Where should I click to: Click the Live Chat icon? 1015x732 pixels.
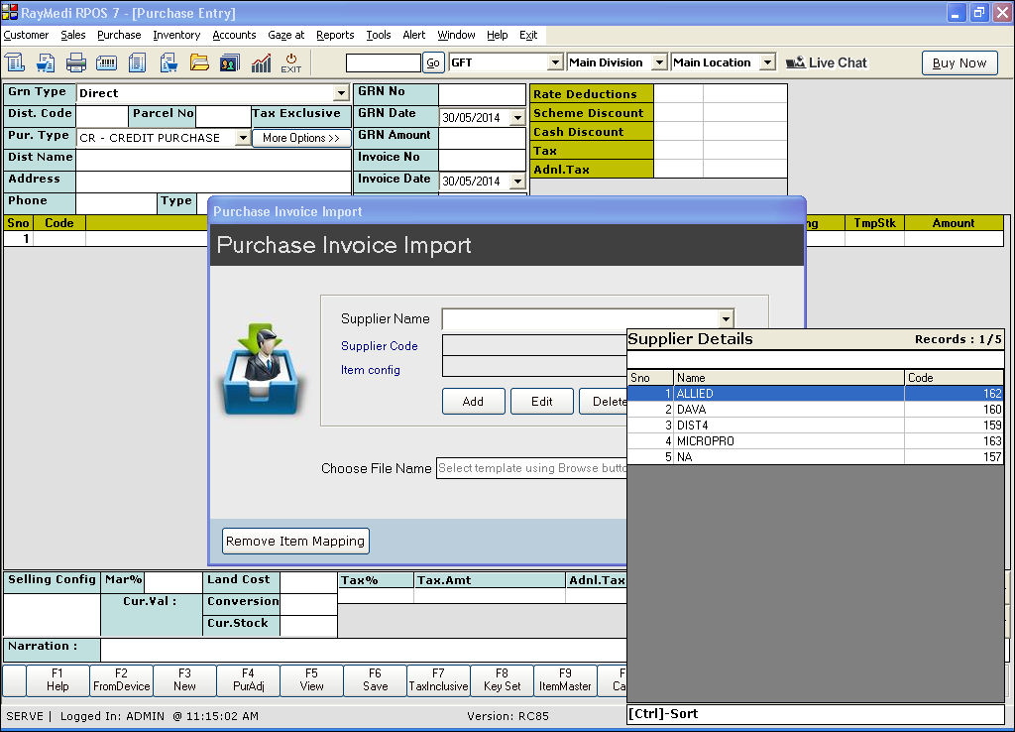pyautogui.click(x=796, y=62)
